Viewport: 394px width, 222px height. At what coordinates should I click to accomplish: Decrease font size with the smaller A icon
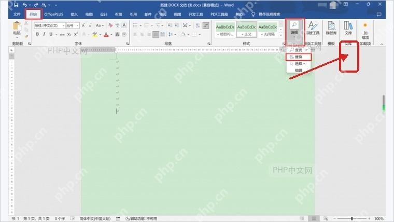tap(90, 25)
